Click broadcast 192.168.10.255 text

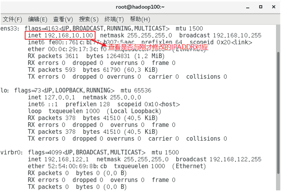click(220, 35)
